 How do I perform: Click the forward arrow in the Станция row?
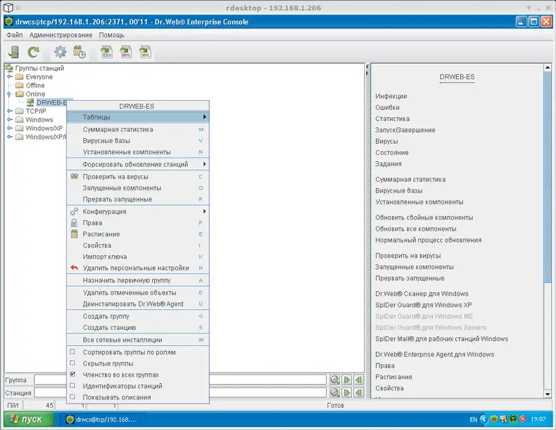coord(346,392)
